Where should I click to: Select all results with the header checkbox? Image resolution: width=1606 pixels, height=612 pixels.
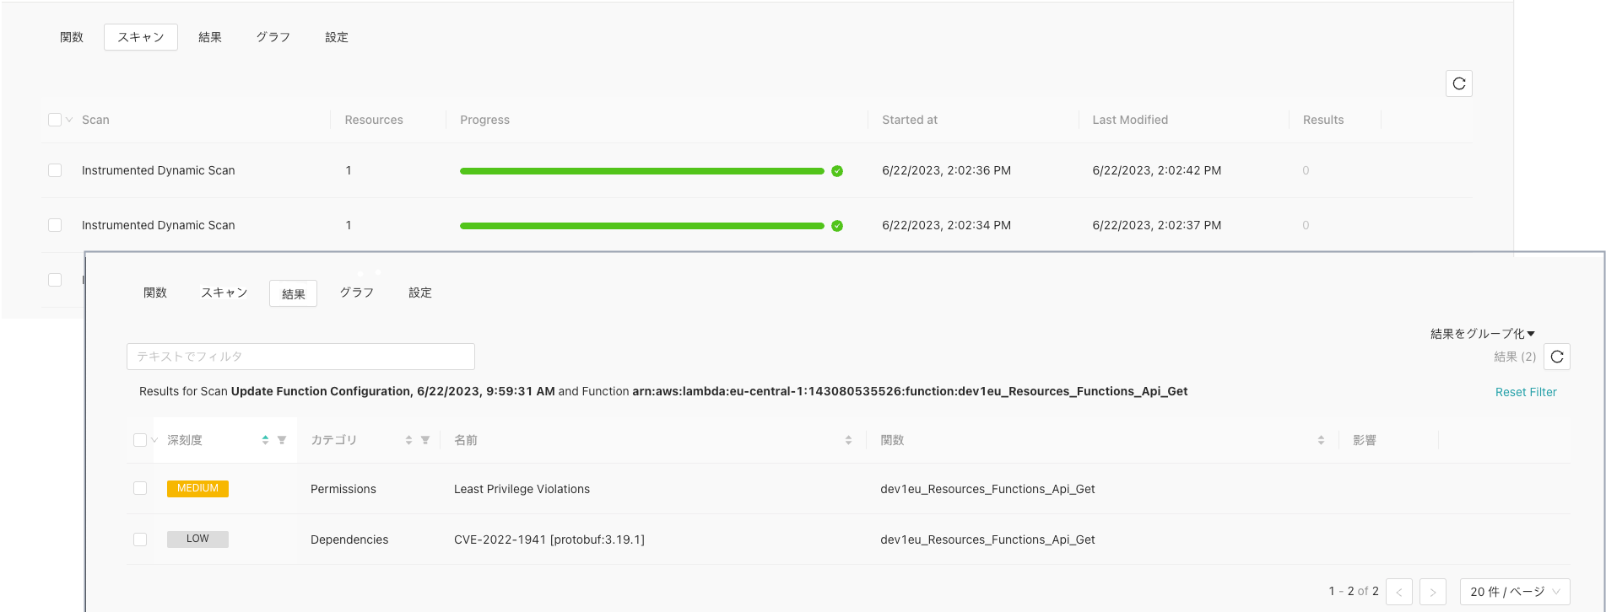pos(140,440)
